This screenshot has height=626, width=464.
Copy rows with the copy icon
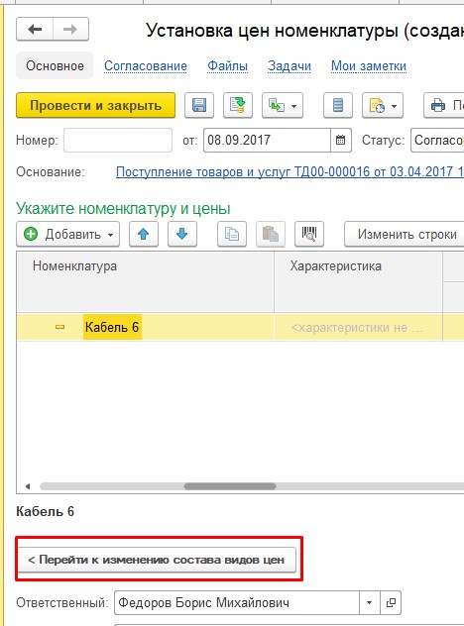(x=232, y=234)
